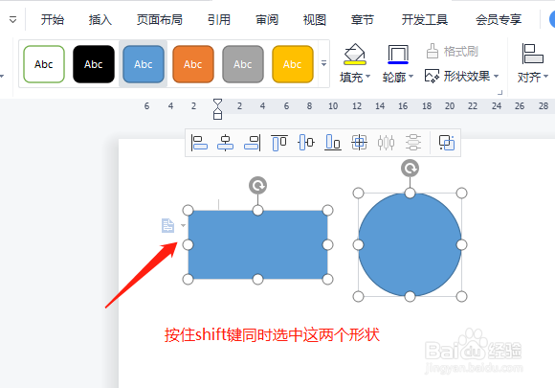Image resolution: width=555 pixels, height=388 pixels.
Task: Select the blue Abc shape style
Action: pos(144,64)
